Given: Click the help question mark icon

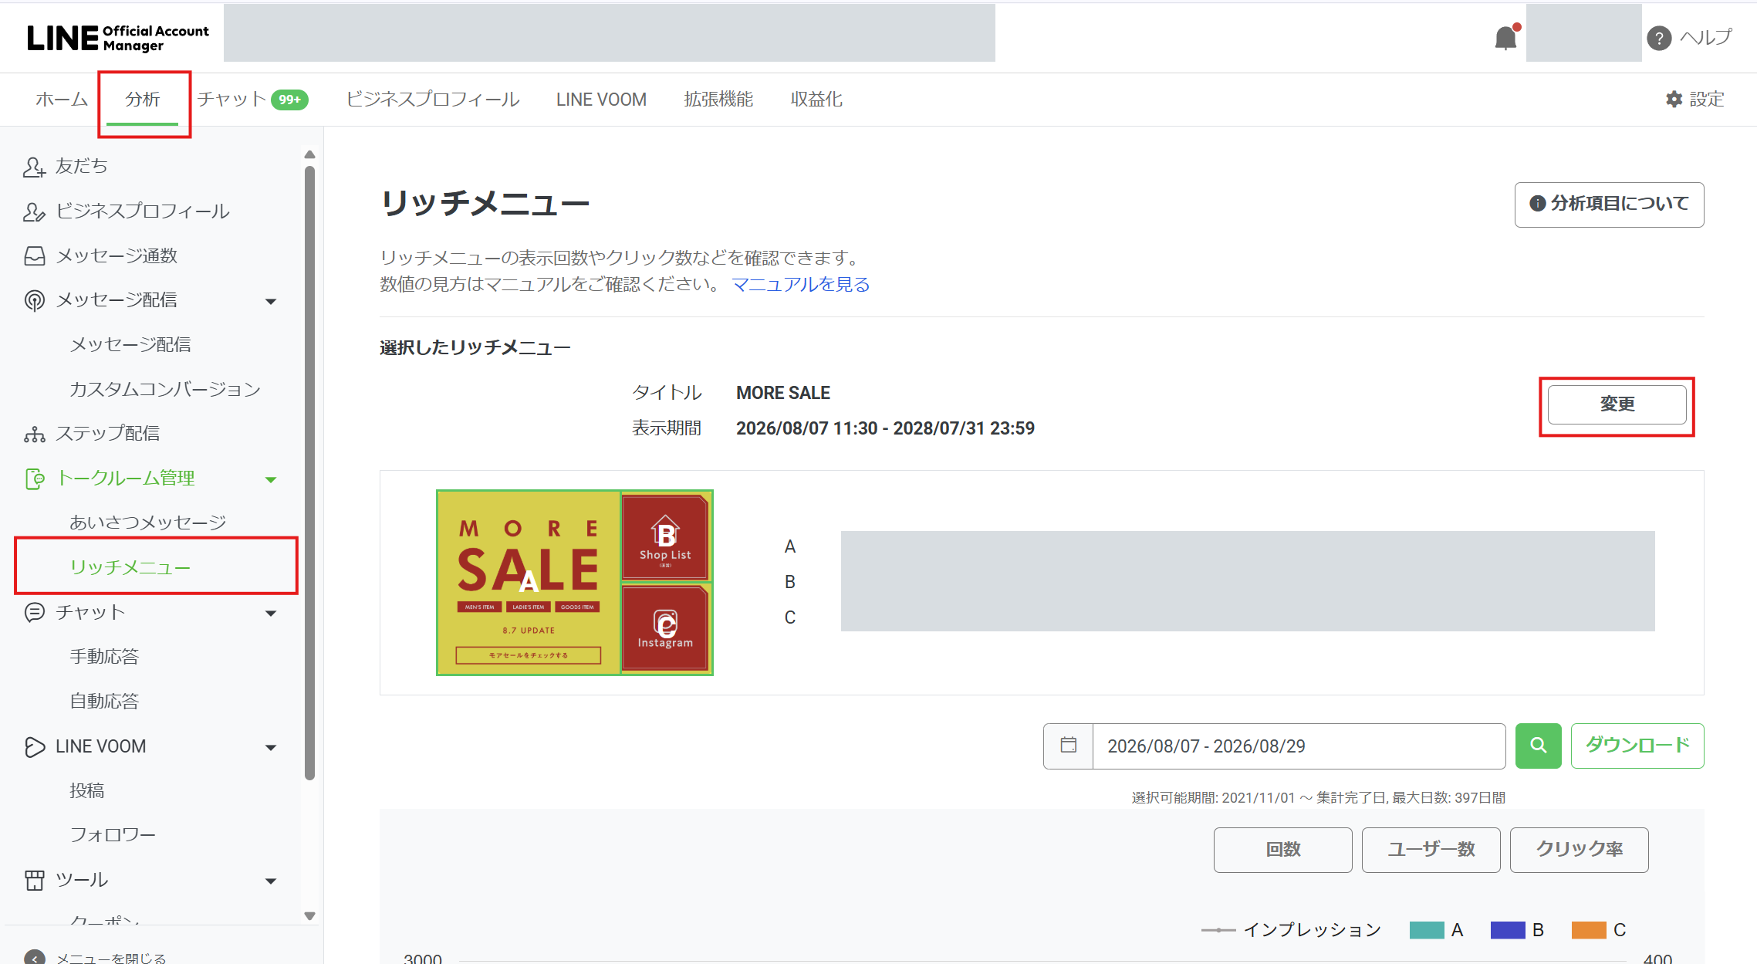Looking at the screenshot, I should coord(1658,38).
